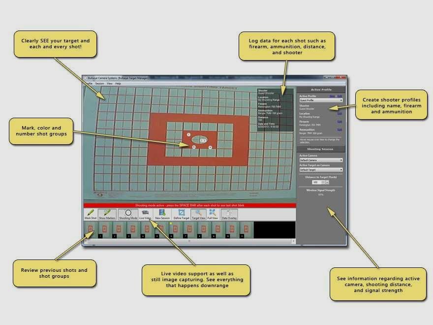Create a New Session via the toolbar
The height and width of the screenshot is (325, 433).
point(162,215)
